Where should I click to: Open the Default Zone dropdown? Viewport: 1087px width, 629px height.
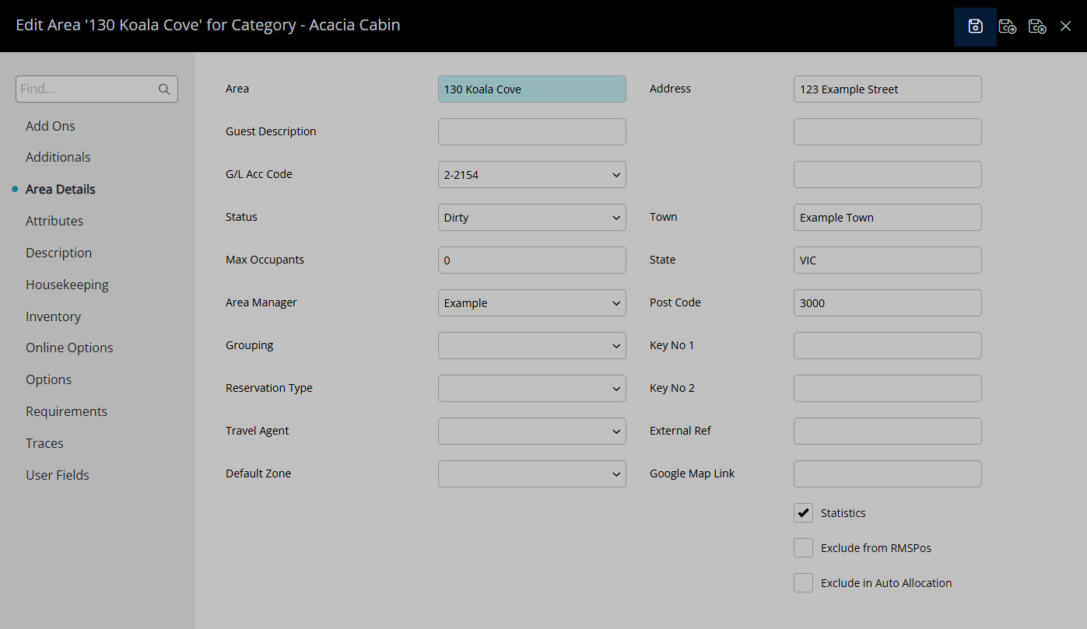[x=532, y=474]
